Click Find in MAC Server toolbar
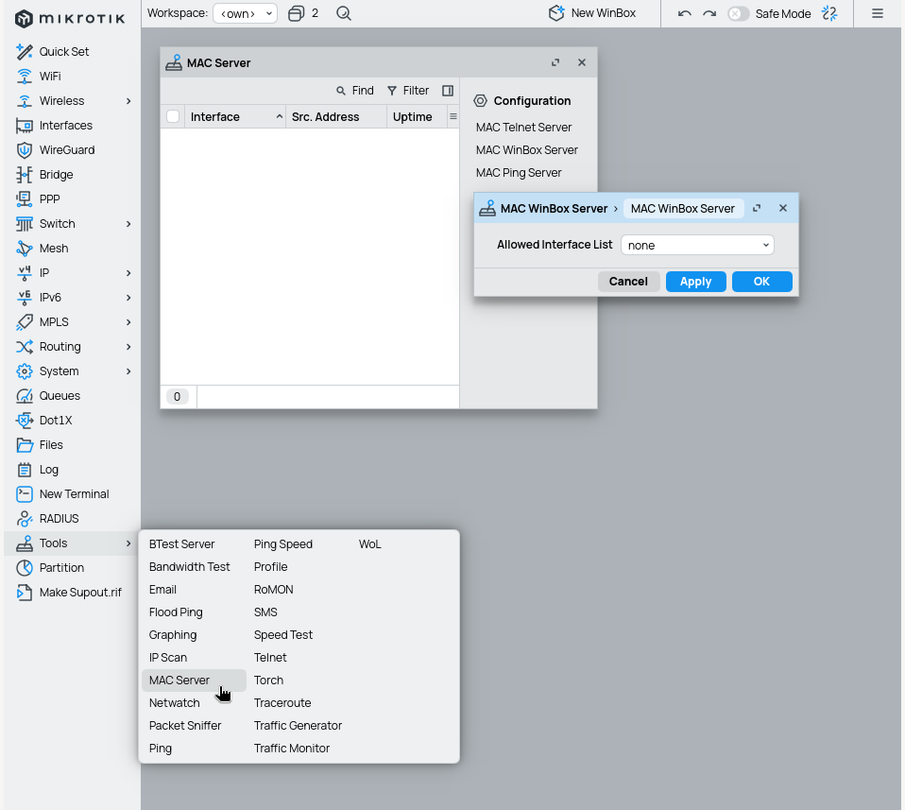 click(355, 91)
